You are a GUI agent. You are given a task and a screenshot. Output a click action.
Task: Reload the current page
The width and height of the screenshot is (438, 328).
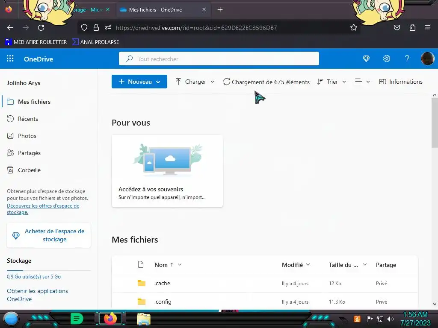tap(41, 28)
